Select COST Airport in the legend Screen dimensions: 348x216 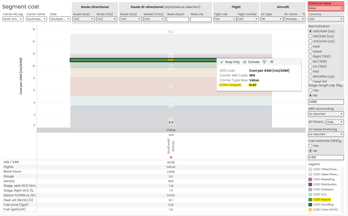click(322, 200)
